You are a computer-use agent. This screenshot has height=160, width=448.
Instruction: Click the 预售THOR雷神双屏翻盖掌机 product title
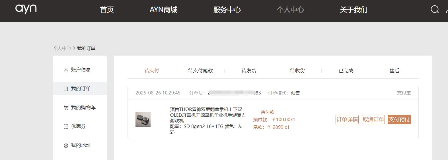pyautogui.click(x=208, y=115)
